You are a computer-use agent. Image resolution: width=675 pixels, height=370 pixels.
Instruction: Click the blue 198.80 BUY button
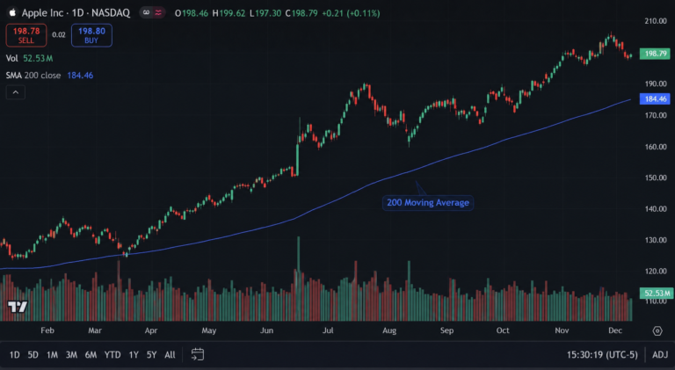(x=91, y=35)
